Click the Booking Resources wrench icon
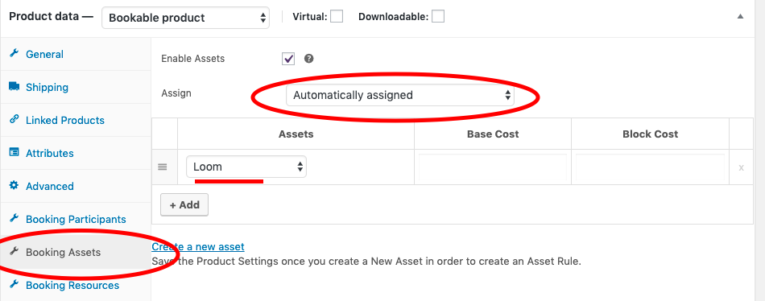The height and width of the screenshot is (301, 765). tap(14, 285)
